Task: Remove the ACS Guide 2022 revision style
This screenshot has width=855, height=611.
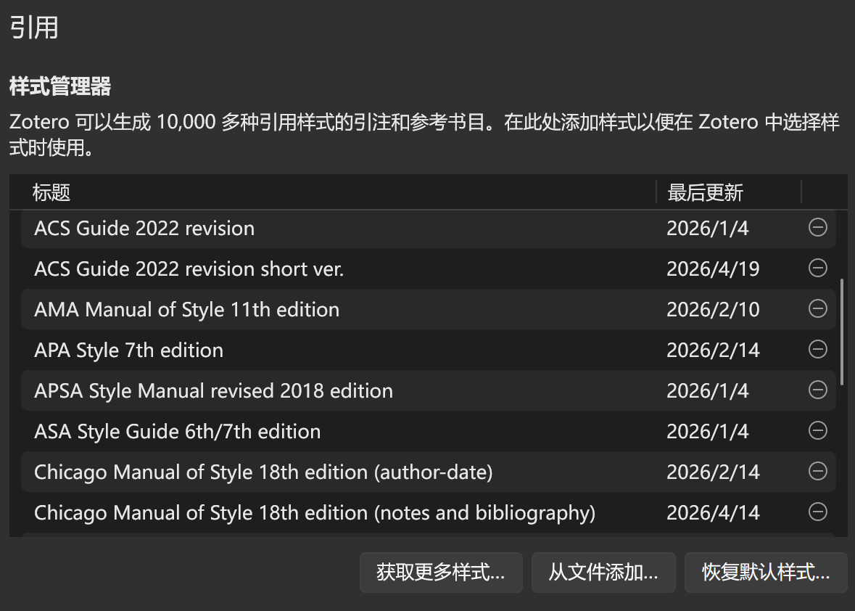Action: pos(817,227)
